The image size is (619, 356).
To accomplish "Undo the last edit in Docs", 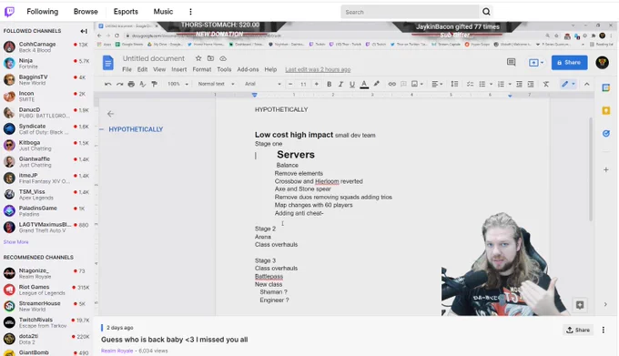I will pos(107,84).
